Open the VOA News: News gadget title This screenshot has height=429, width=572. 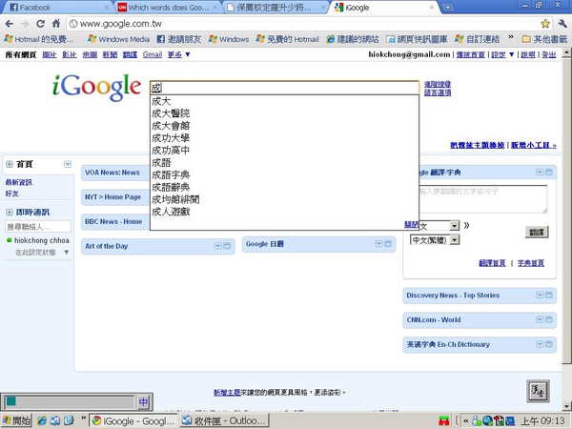coord(112,173)
